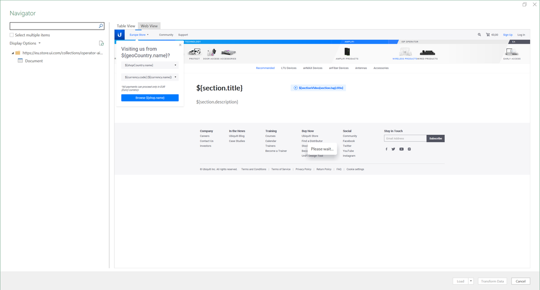The image size is (540, 290).
Task: Select the airFiber Devices tab
Action: point(339,68)
